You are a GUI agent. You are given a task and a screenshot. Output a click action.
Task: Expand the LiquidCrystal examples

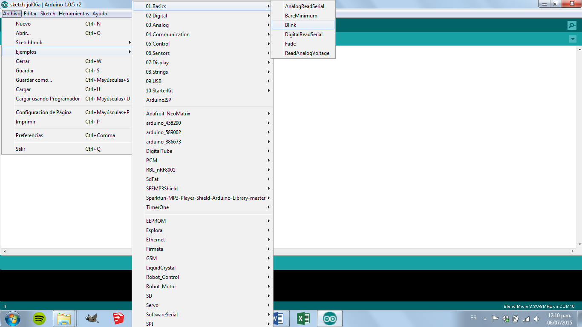[202, 268]
